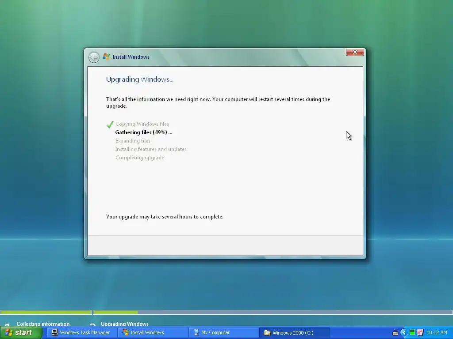Click the on-screen keyboard tray icon
The width and height of the screenshot is (453, 339).
(x=395, y=333)
